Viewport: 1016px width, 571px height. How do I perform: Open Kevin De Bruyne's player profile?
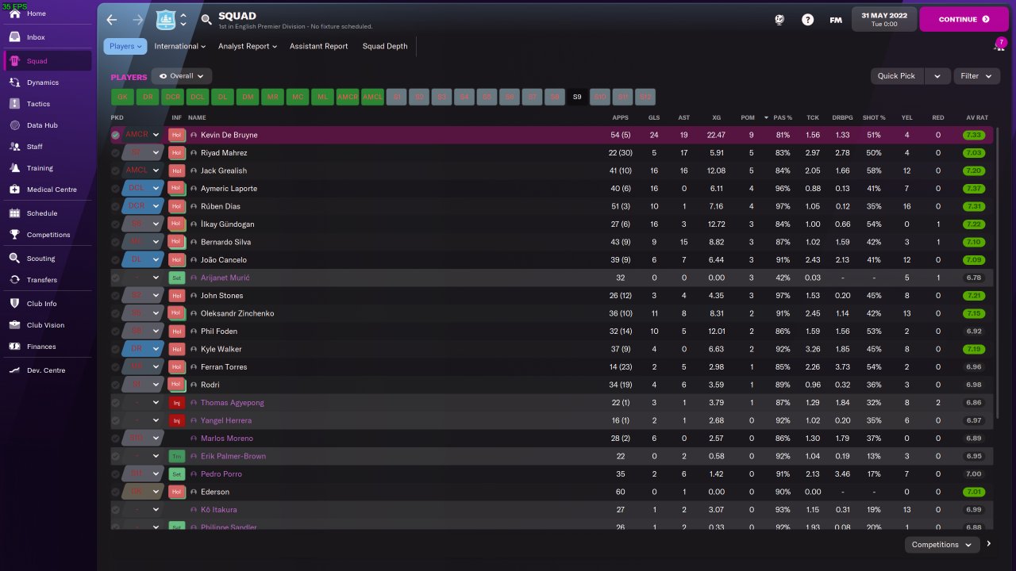coord(229,135)
